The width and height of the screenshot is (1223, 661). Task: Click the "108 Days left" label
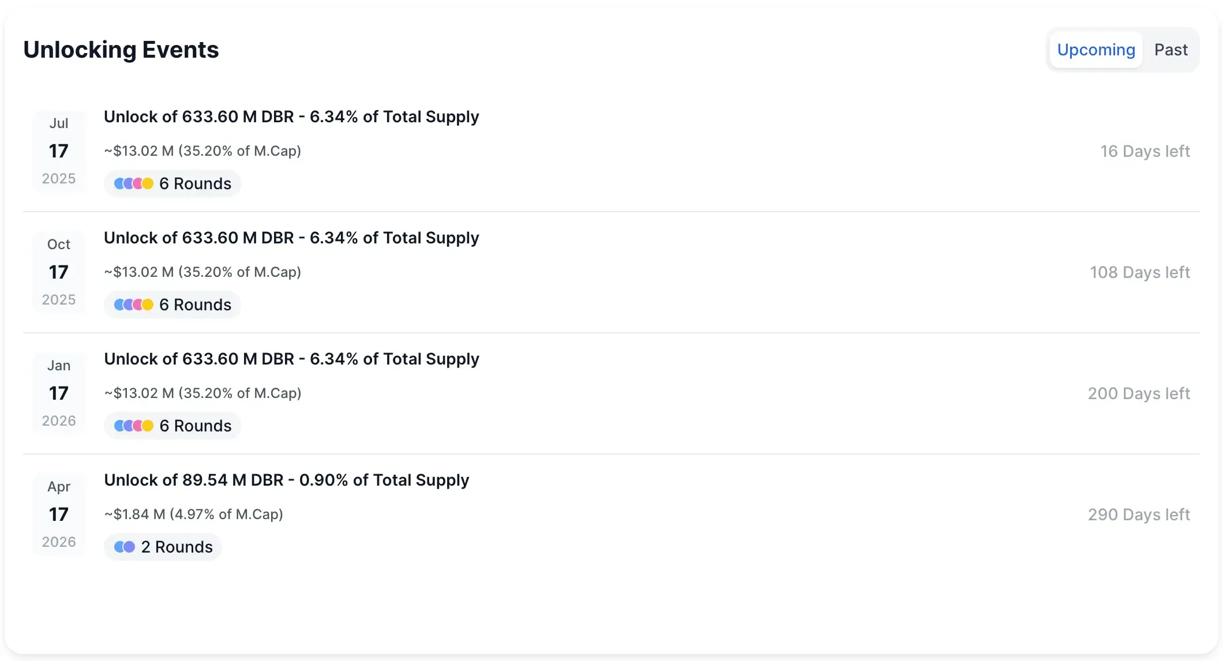click(1139, 272)
